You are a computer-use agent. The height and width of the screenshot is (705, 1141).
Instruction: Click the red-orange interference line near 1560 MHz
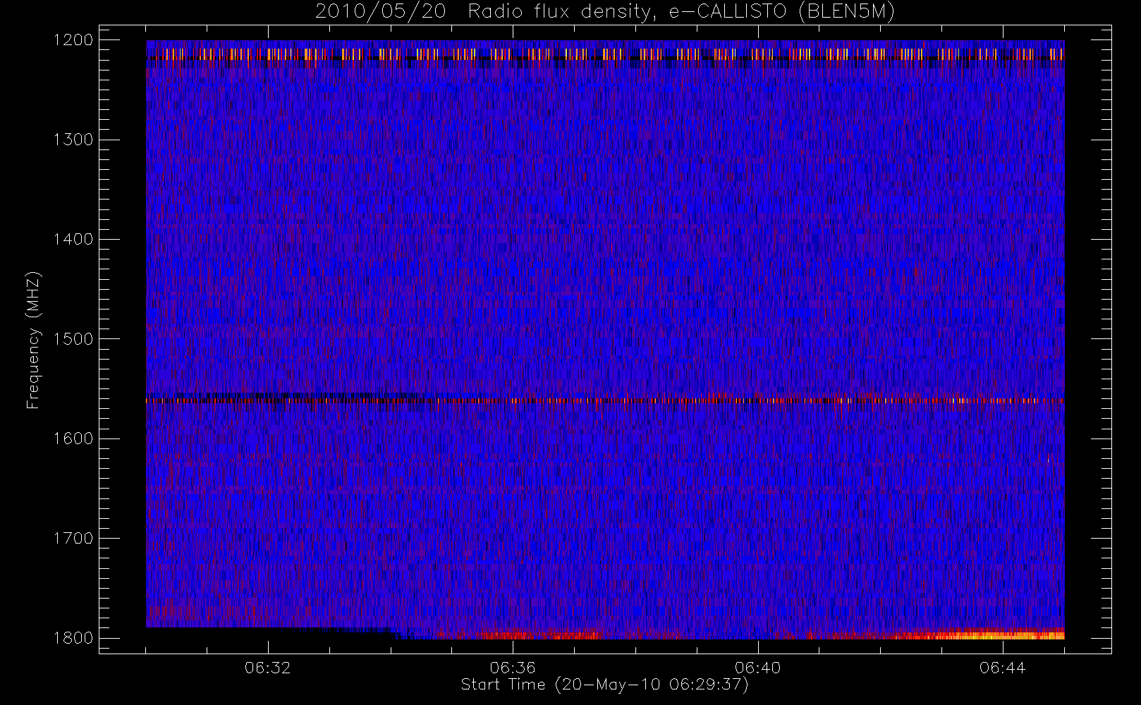tap(605, 400)
